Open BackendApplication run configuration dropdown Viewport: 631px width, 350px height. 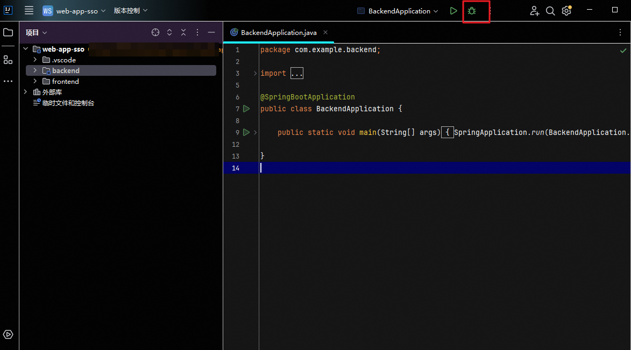[398, 11]
